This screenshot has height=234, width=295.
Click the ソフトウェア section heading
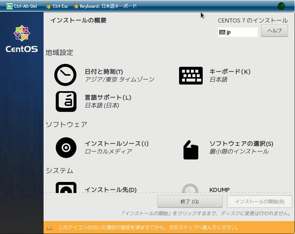point(66,124)
